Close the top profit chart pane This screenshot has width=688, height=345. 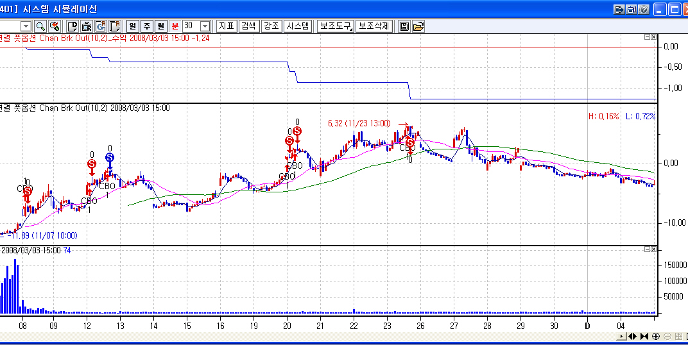[x=653, y=37]
